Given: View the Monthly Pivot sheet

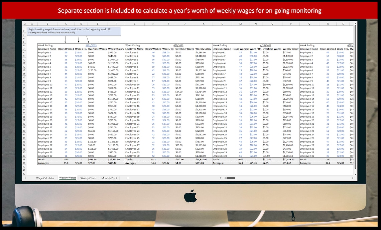Looking at the screenshot, I should pos(110,178).
